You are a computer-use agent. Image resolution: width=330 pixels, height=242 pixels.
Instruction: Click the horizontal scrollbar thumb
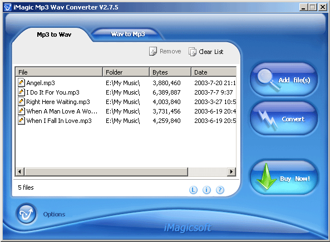click(106, 172)
